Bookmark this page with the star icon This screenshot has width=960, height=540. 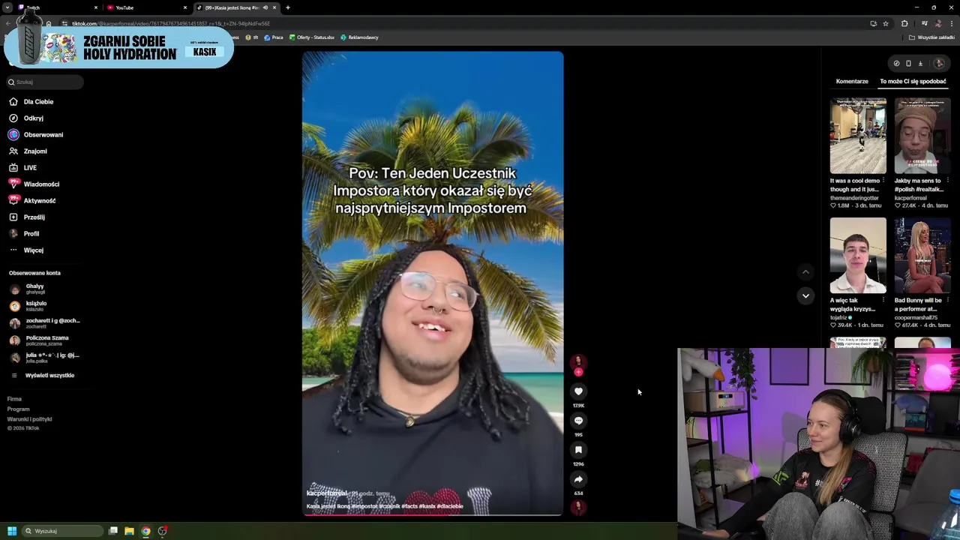pos(885,23)
